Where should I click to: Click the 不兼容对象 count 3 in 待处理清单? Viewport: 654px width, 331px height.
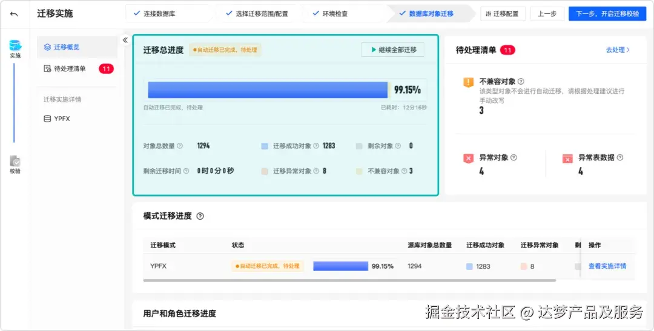point(481,111)
